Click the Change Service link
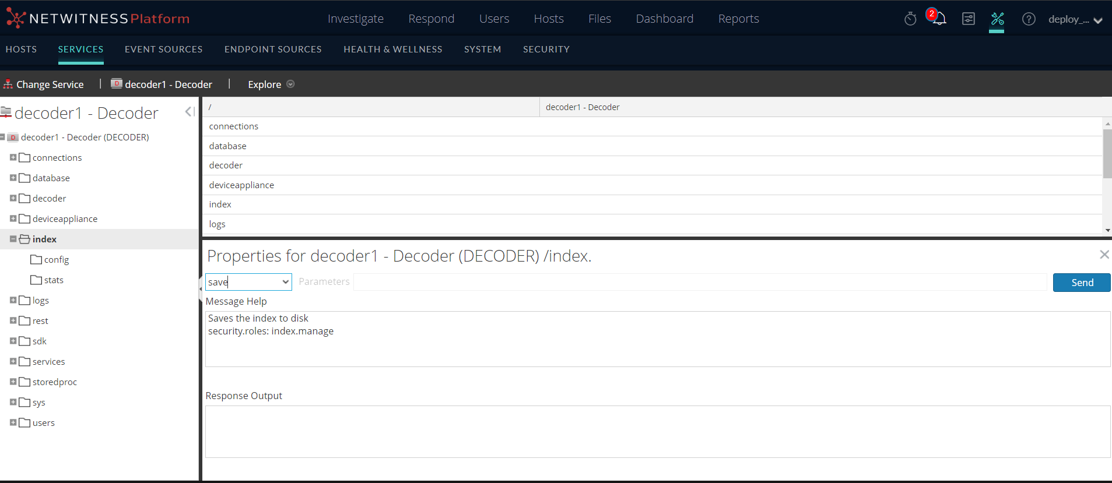This screenshot has width=1112, height=483. (50, 84)
